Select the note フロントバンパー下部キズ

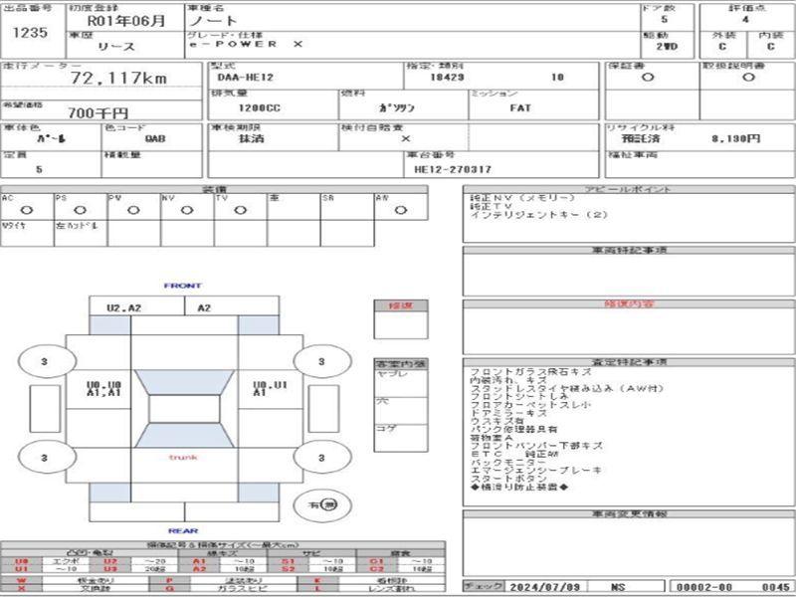pyautogui.click(x=536, y=446)
